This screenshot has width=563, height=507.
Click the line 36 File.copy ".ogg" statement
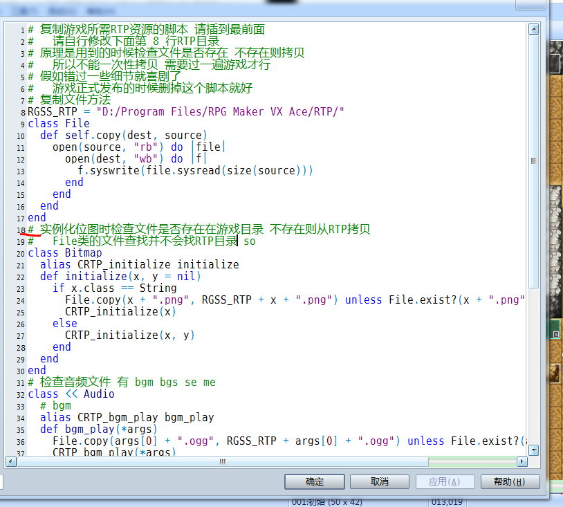(x=289, y=441)
